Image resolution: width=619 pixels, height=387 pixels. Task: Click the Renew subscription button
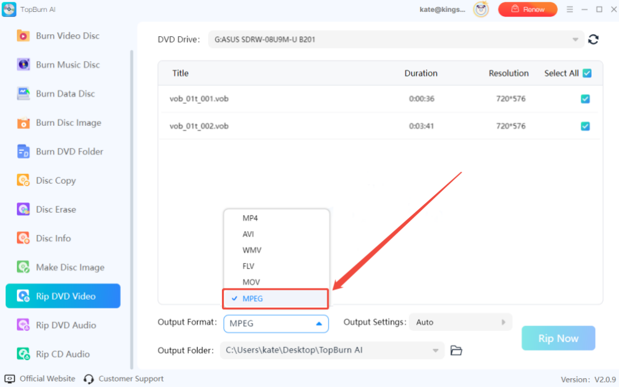pyautogui.click(x=527, y=9)
